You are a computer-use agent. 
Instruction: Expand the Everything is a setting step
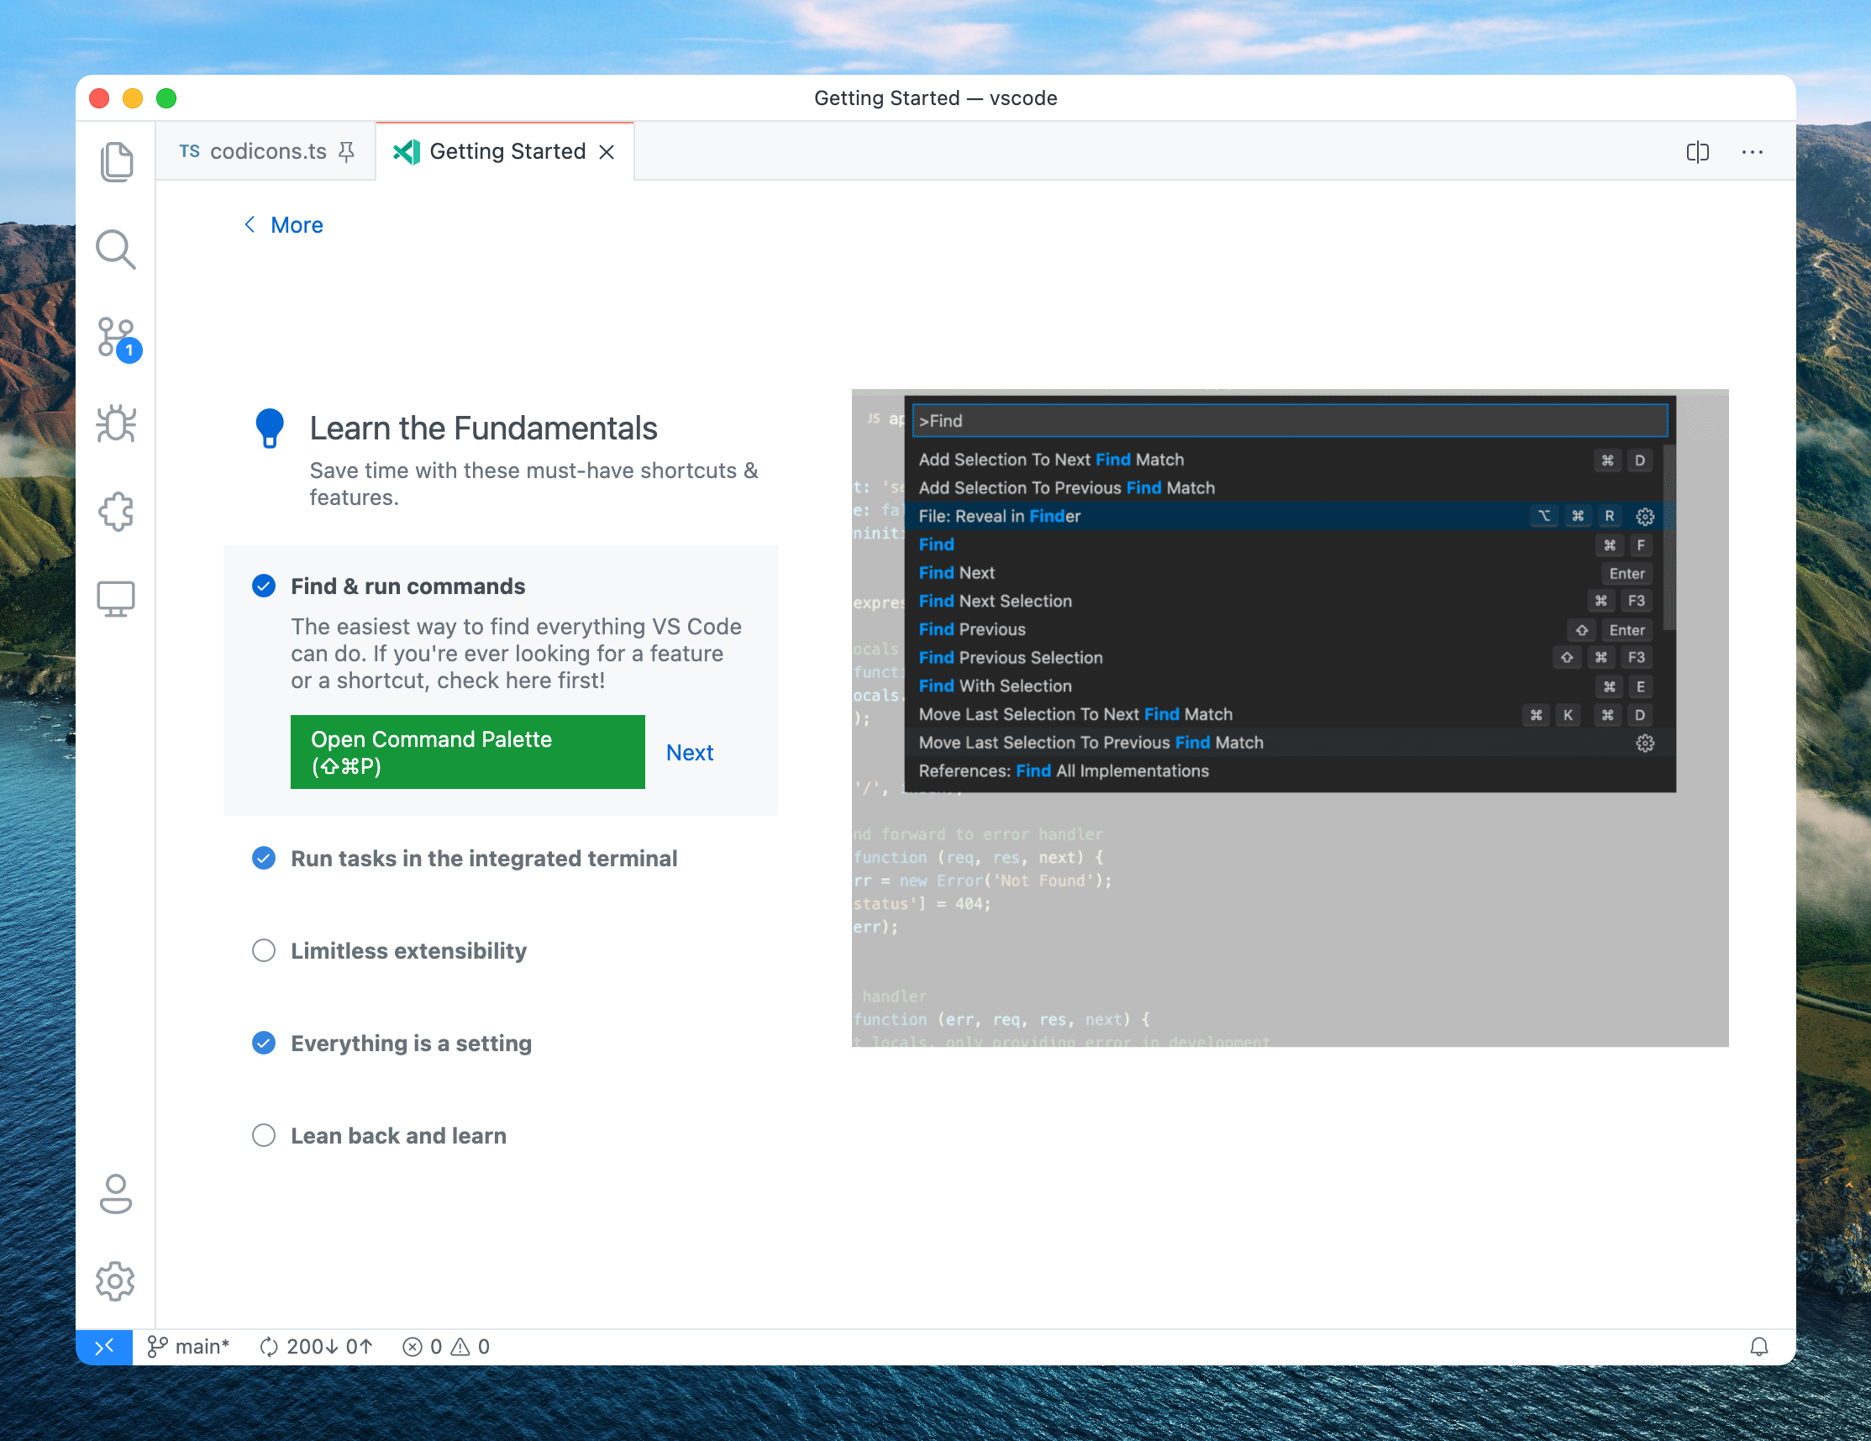pyautogui.click(x=411, y=1044)
